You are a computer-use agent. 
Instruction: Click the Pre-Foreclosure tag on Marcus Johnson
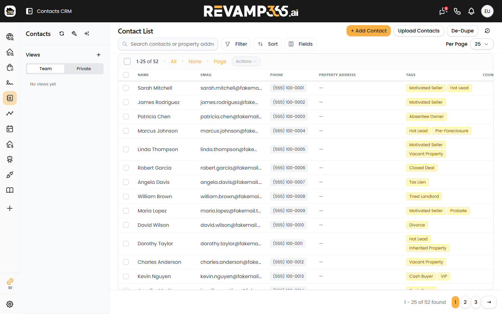click(451, 131)
